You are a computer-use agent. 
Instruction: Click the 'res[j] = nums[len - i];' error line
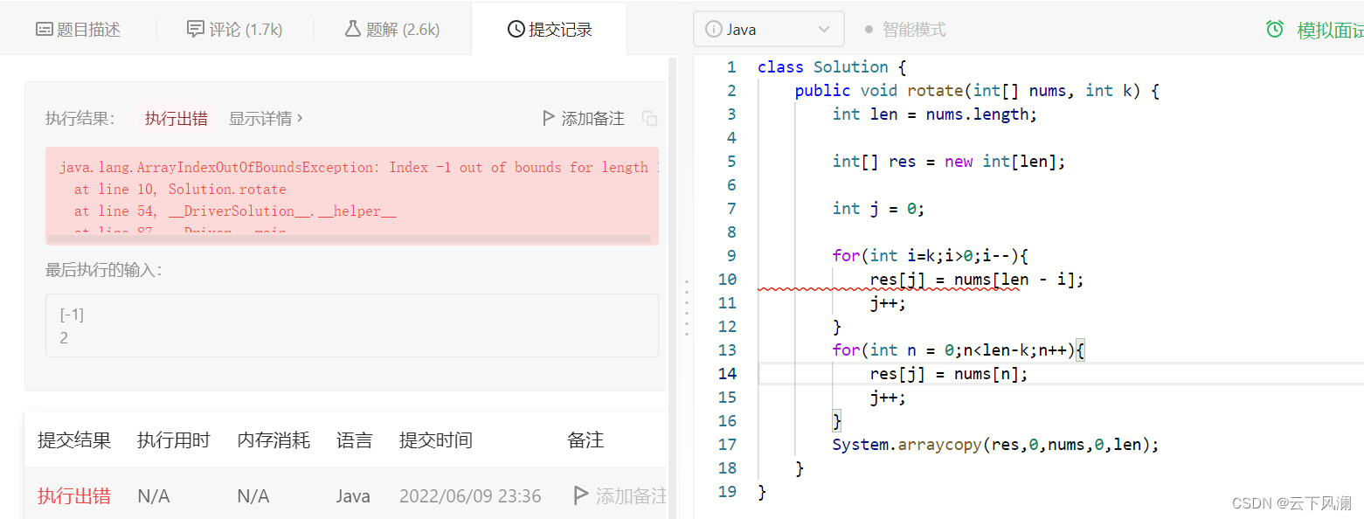977,279
